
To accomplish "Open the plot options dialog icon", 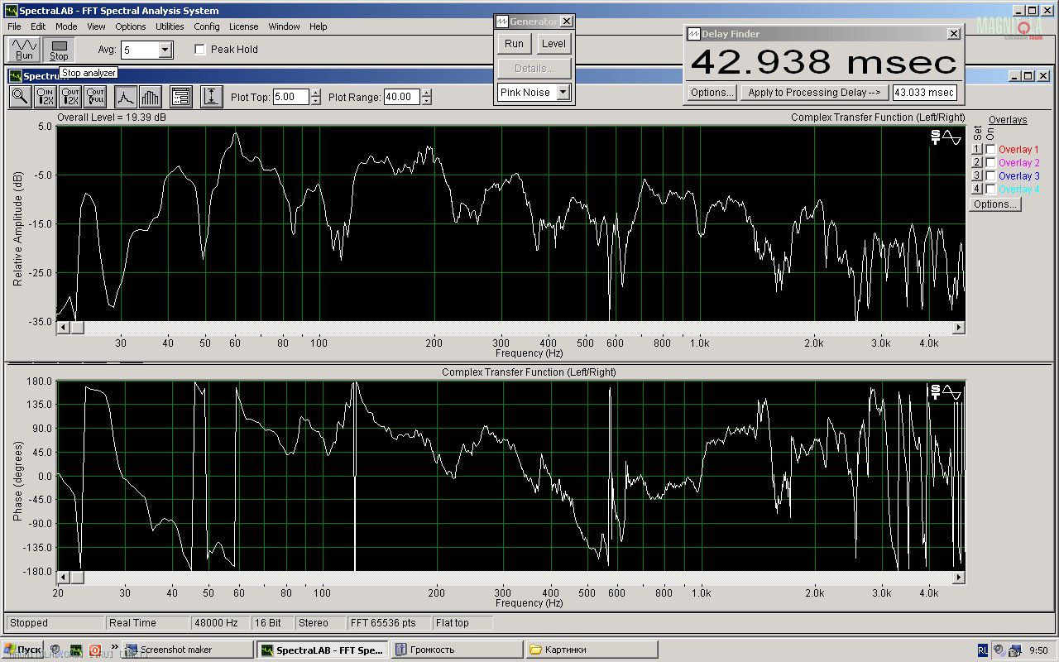I will coord(181,97).
